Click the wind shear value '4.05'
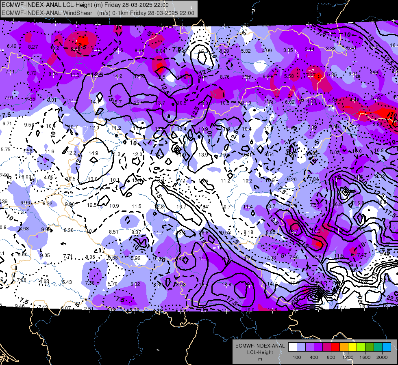This screenshot has height=365, width=398. tap(49, 177)
